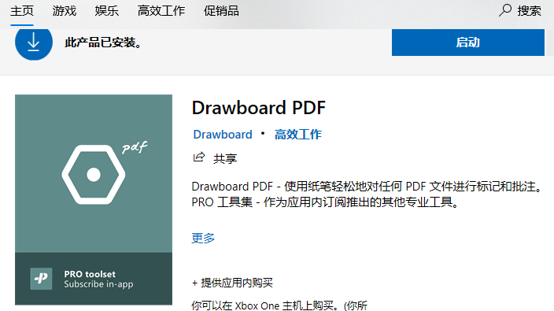Image resolution: width=554 pixels, height=311 pixels.
Task: Click the Subscribe in-app caption
Action: [98, 284]
